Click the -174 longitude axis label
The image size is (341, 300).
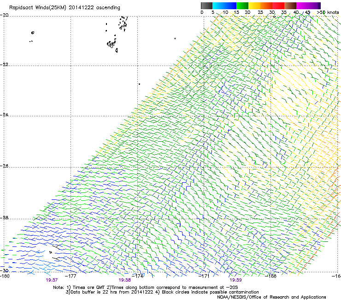tap(137, 276)
